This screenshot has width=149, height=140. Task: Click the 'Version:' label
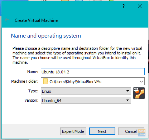tap(32, 100)
